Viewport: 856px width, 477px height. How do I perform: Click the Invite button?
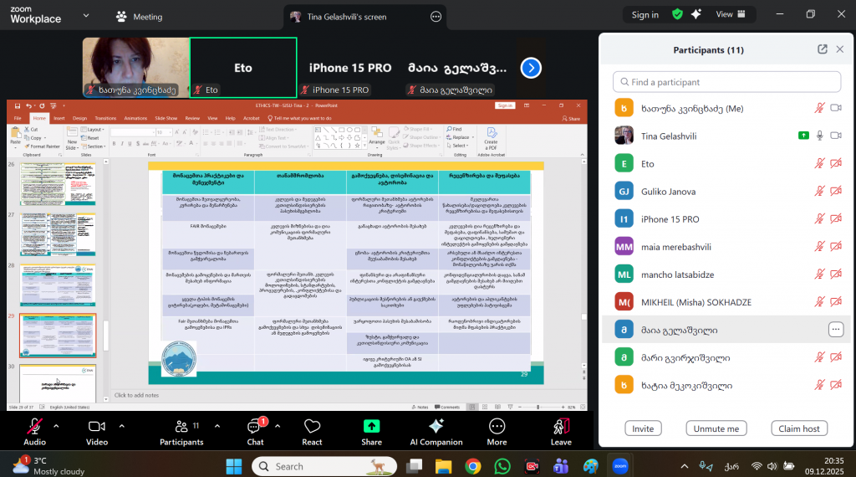[643, 428]
